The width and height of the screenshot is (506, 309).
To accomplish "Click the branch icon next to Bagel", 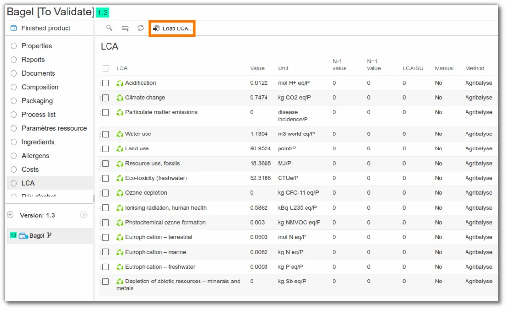I will click(x=49, y=235).
